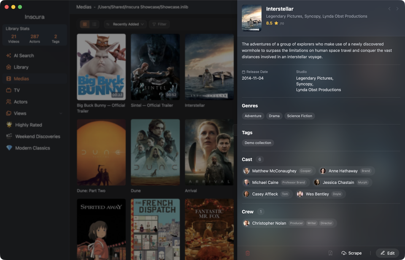Select the Adventure genre chip
This screenshot has width=405, height=260.
(253, 116)
